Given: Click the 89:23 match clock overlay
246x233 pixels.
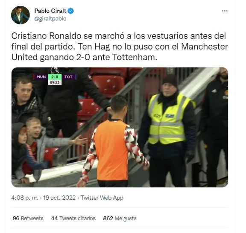Looking at the screenshot, I should 55,82.
